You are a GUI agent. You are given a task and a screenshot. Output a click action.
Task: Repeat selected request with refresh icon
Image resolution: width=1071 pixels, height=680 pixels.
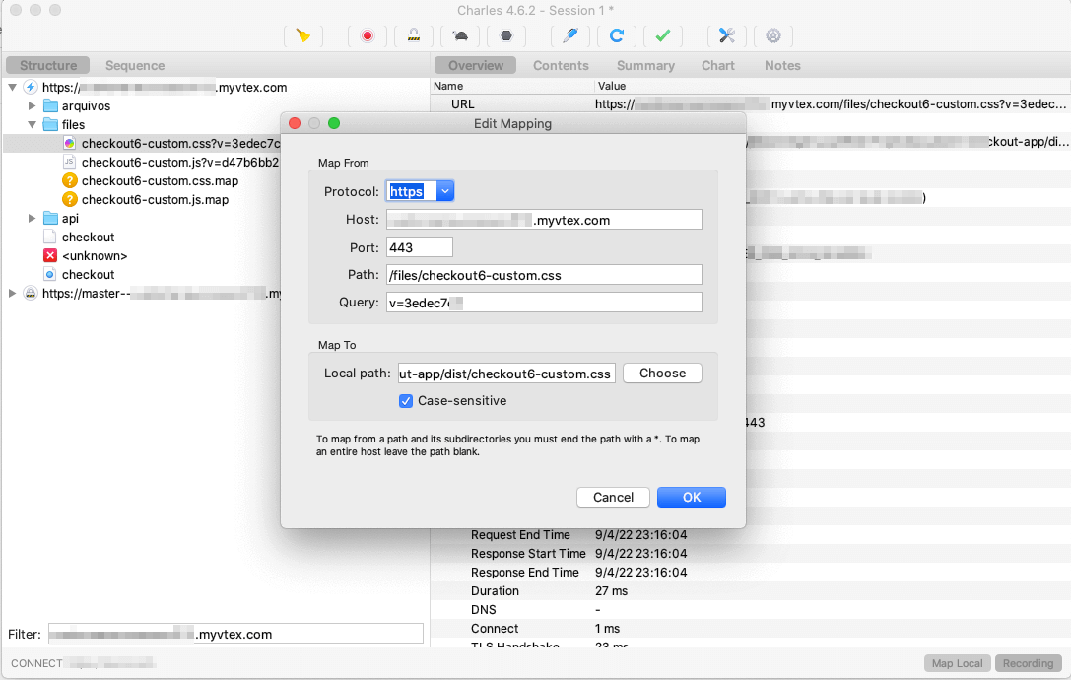click(616, 35)
